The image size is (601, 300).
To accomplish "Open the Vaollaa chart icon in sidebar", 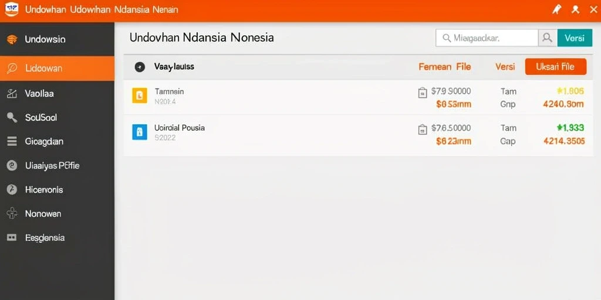I will 12,93.
